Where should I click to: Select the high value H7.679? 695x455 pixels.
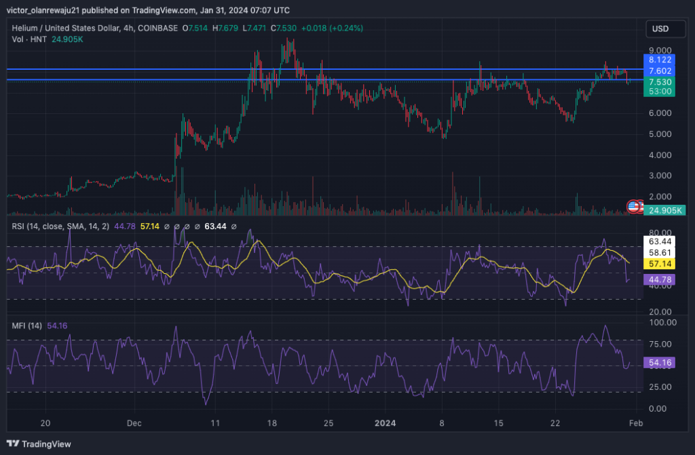pos(225,28)
